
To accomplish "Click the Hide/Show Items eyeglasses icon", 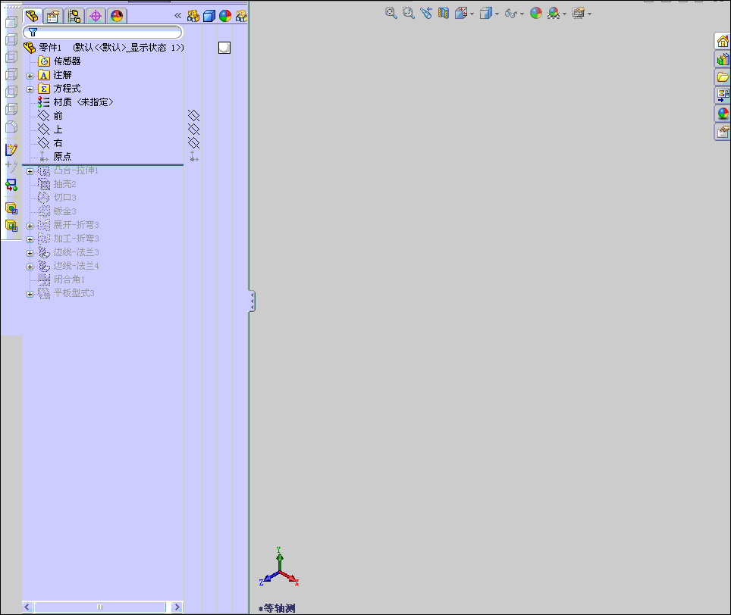I will click(510, 13).
